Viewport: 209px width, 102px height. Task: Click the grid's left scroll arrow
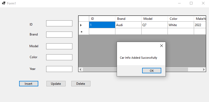coord(81,69)
